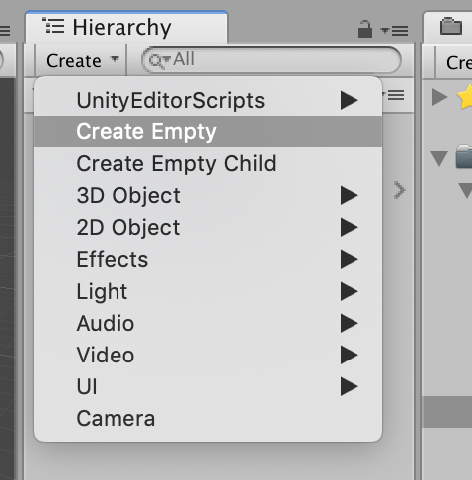Image resolution: width=472 pixels, height=480 pixels.
Task: Expand the Video submenu
Action: [x=208, y=355]
